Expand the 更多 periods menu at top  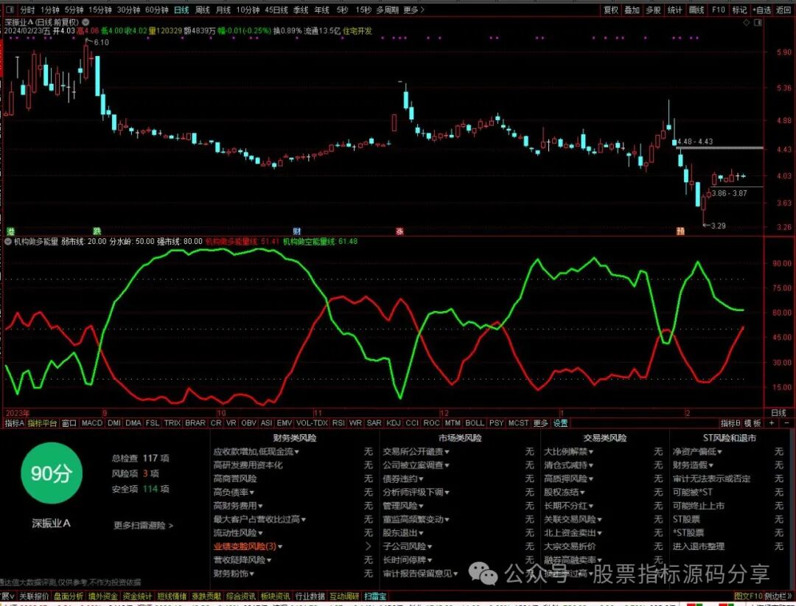413,10
